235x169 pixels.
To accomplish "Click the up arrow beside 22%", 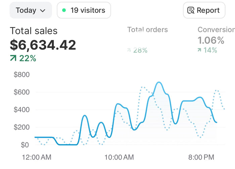I will [x=13, y=58].
